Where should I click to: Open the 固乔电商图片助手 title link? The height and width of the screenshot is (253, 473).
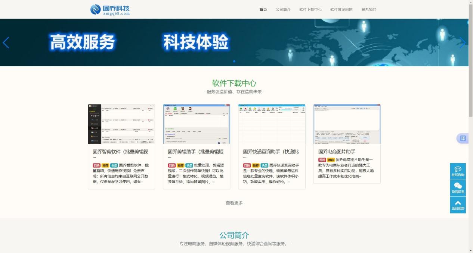[x=337, y=152]
